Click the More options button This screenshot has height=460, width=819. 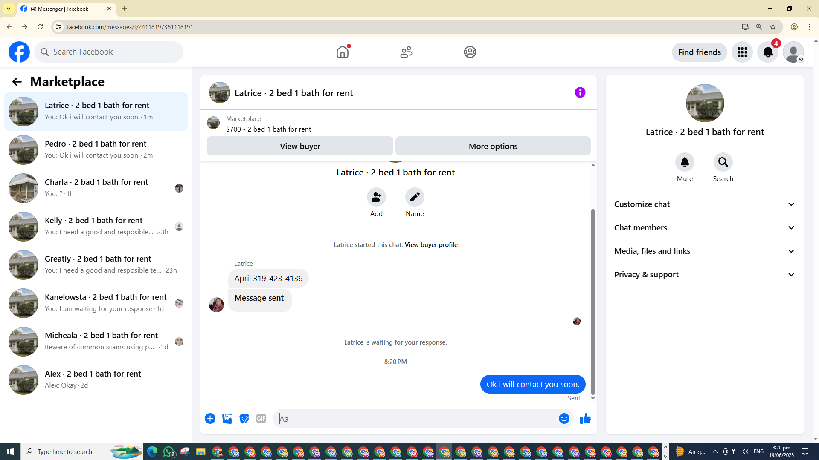493,146
